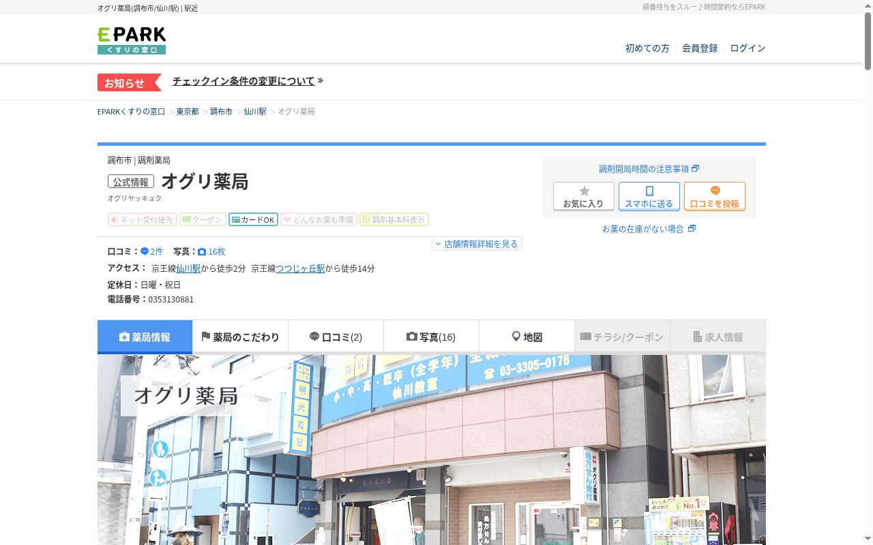Go to 会員登録 page
This screenshot has height=545, width=873.
[700, 48]
